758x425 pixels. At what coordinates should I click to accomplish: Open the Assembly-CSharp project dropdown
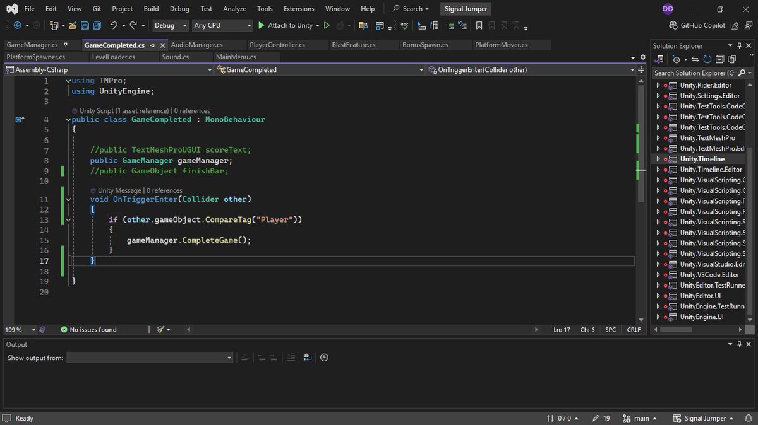click(x=108, y=69)
